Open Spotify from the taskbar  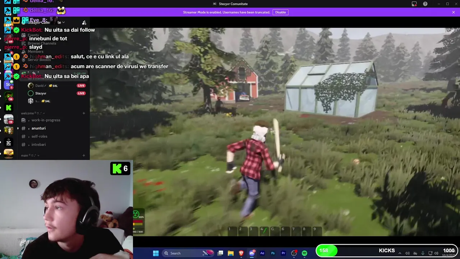tap(304, 253)
